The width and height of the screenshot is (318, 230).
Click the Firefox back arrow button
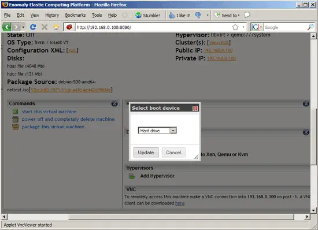point(7,27)
